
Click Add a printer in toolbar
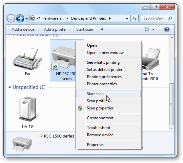click(x=55, y=29)
